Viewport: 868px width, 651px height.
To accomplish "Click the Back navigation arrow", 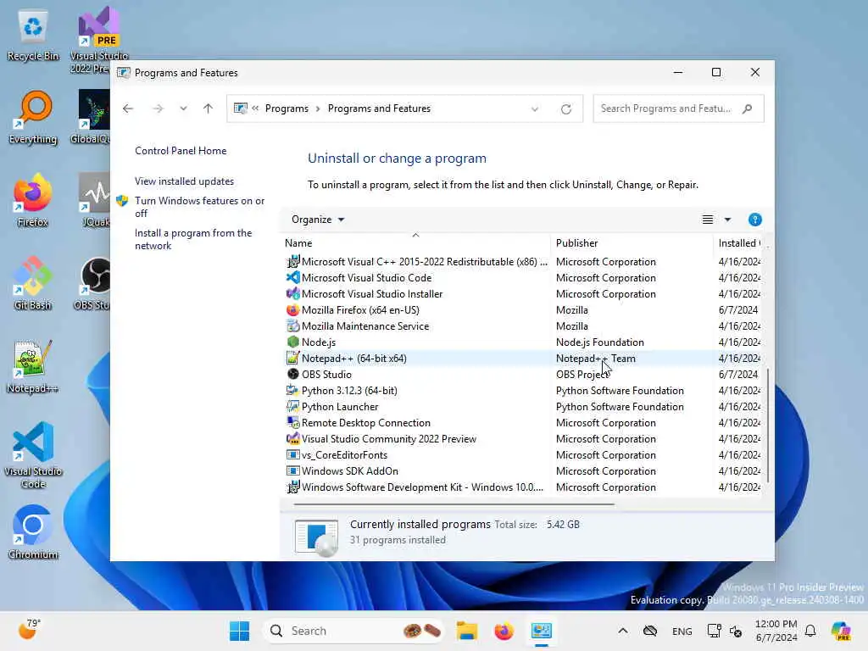I will coord(128,108).
